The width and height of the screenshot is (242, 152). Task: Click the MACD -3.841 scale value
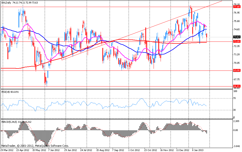[x=237, y=146]
